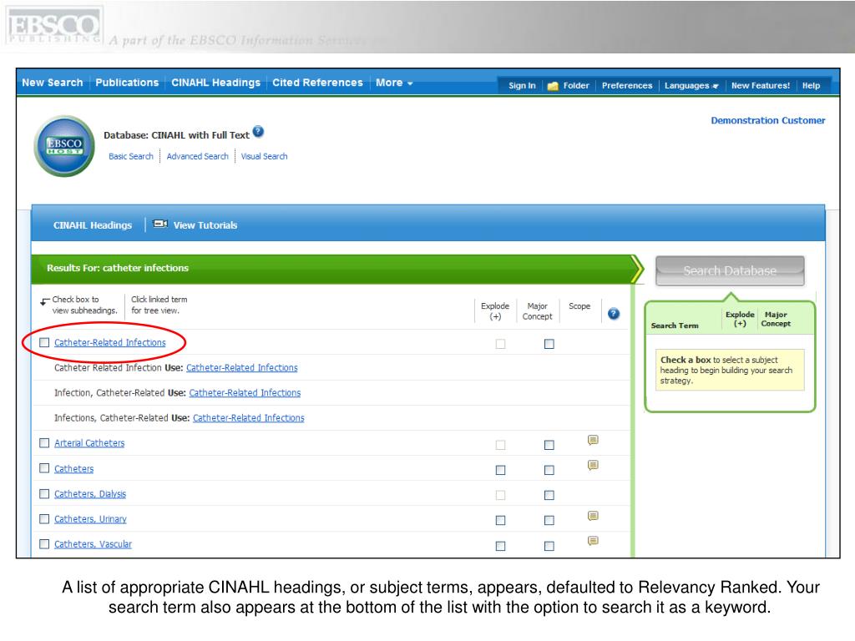The image size is (855, 641).
Task: Enable Major Concept for Arterial Catheters
Action: [x=549, y=445]
